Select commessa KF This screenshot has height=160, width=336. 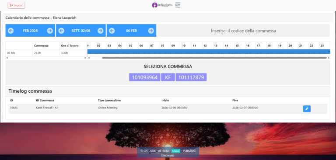(168, 77)
